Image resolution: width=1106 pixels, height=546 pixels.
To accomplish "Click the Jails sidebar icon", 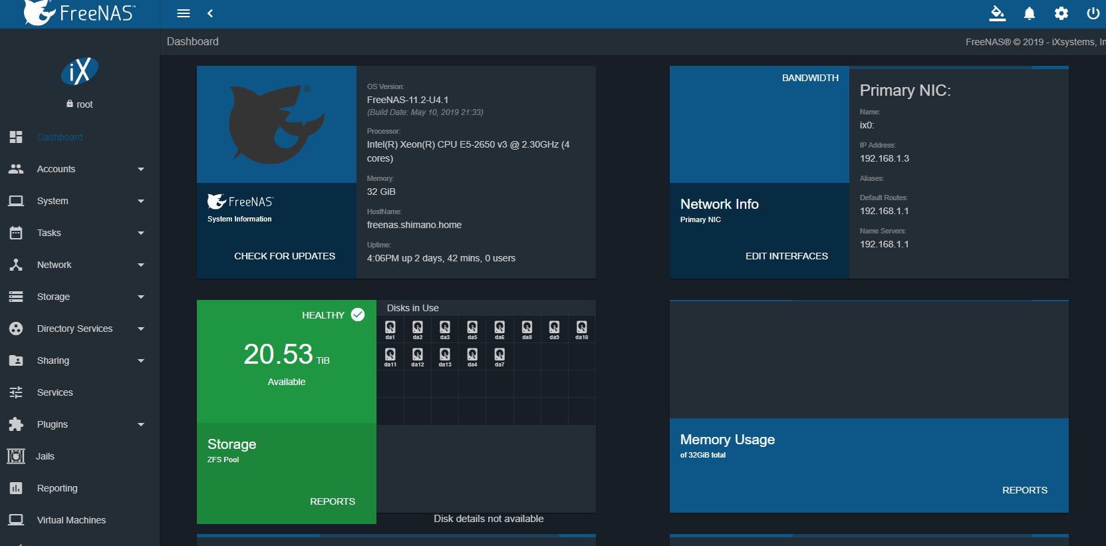I will pos(16,456).
